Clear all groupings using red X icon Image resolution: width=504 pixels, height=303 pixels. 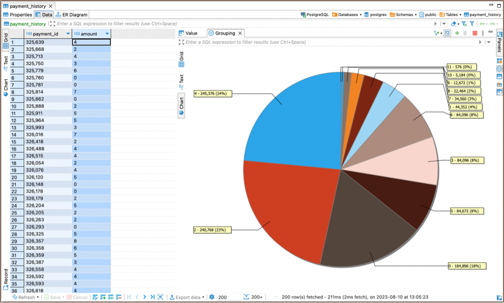point(474,33)
